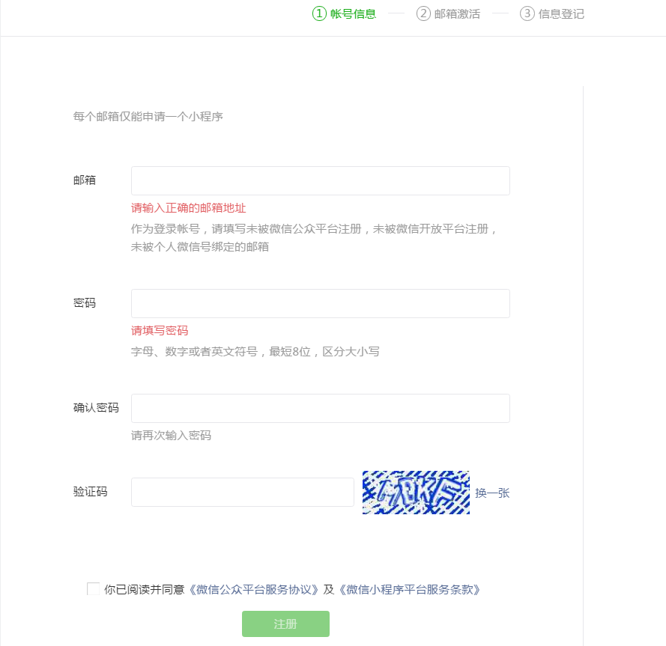
Task: Click the captcha verification image
Action: pos(416,493)
